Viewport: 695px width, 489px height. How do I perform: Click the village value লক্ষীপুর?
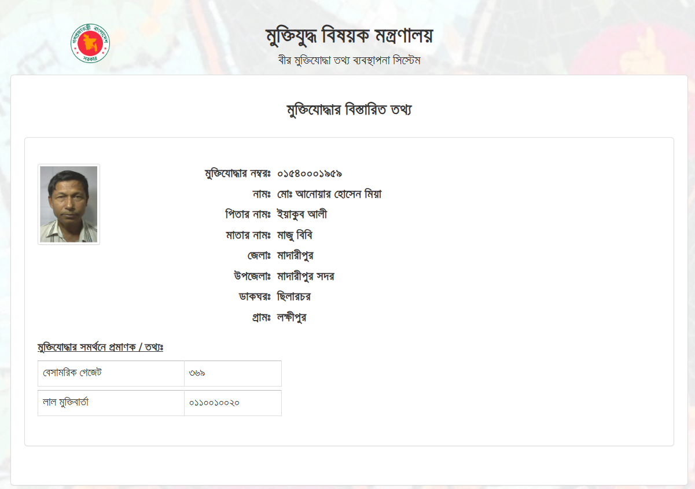pos(292,318)
